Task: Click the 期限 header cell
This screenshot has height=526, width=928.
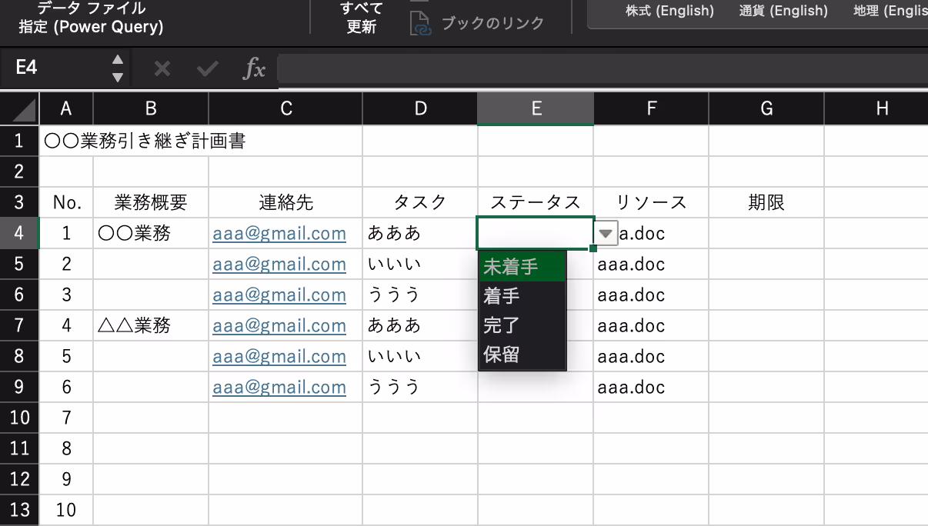Action: point(766,202)
